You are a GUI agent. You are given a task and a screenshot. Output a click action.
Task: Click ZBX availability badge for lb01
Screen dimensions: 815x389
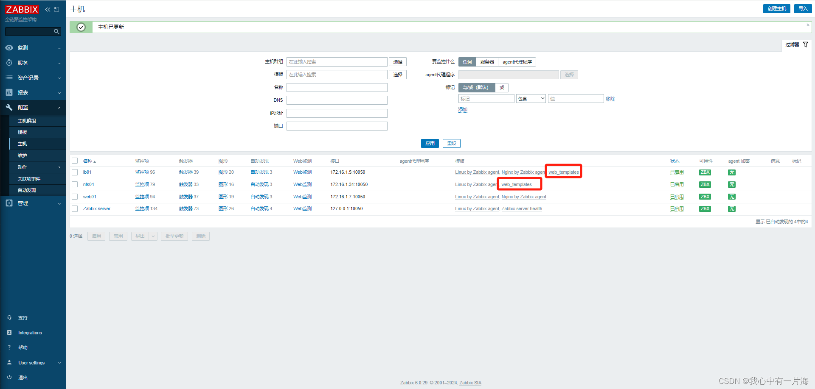point(705,172)
